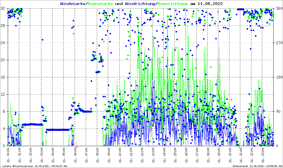Viewport: 283px width, 168px height.
Task: Select the 270 label on right axis
Action: [279, 43]
